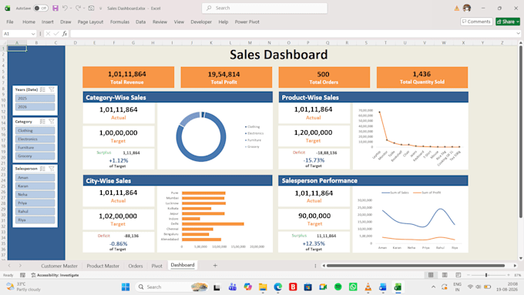524x295 pixels.
Task: Add a new sheet with the plus icon
Action: pyautogui.click(x=215, y=266)
